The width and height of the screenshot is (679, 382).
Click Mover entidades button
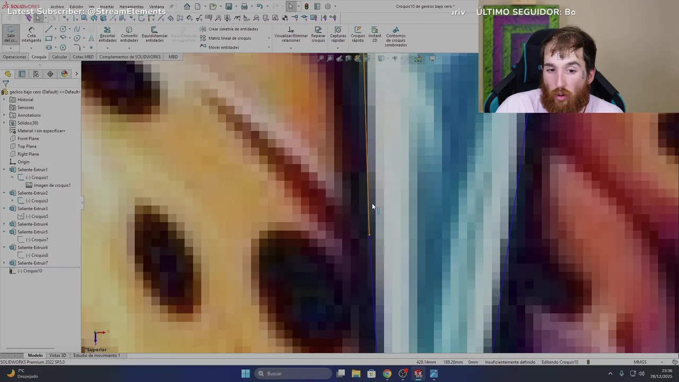click(220, 47)
